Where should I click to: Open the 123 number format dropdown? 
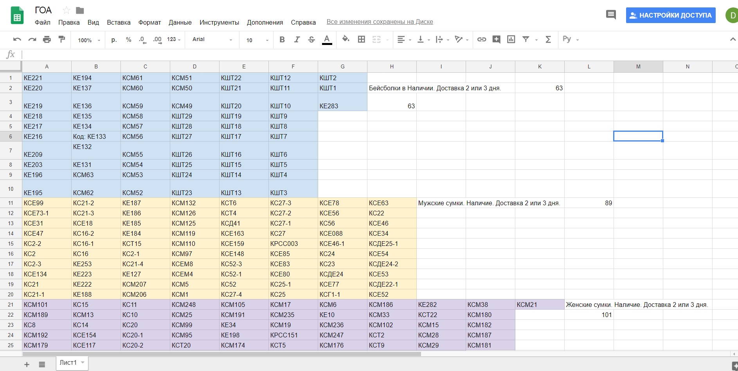click(x=174, y=39)
